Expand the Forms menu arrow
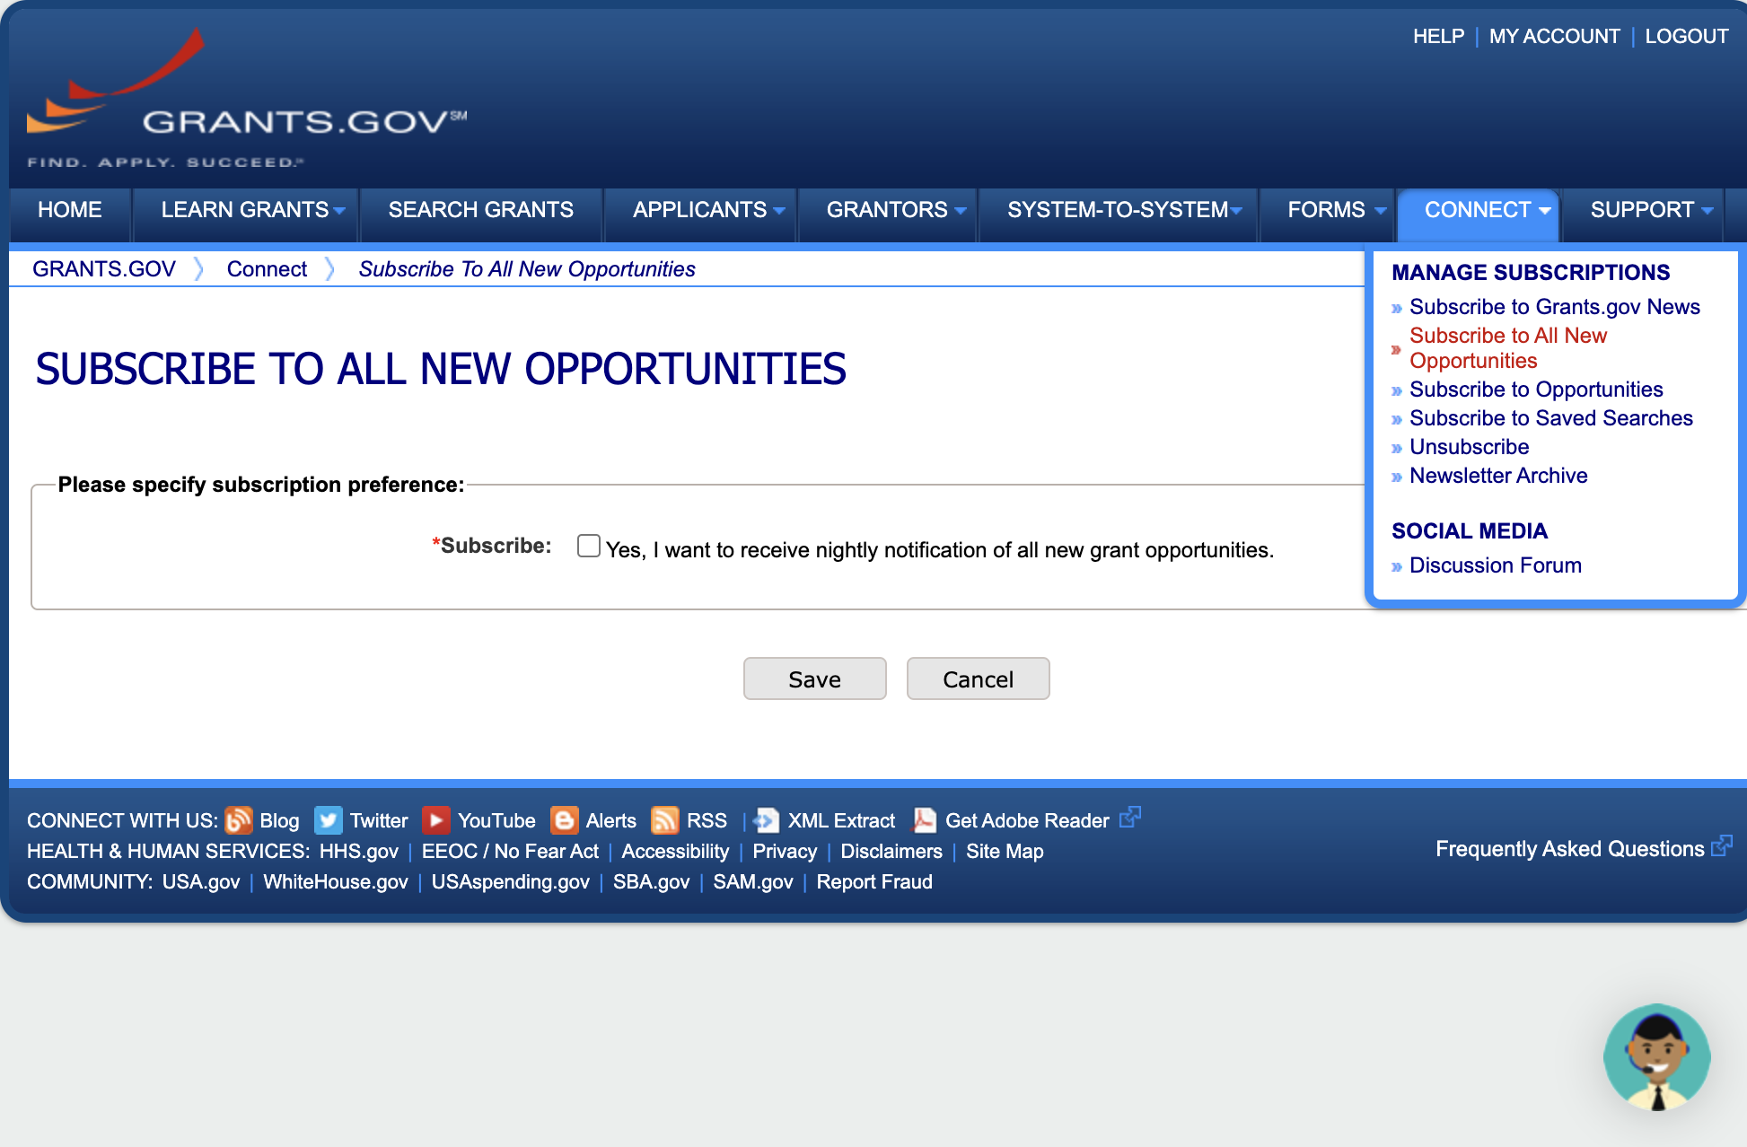The width and height of the screenshot is (1747, 1147). 1381,211
